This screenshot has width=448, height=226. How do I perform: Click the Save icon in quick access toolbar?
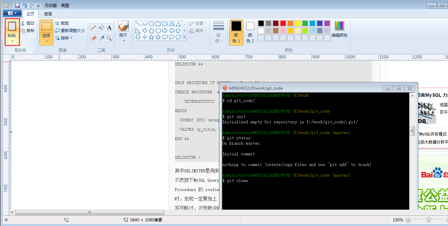coord(17,5)
